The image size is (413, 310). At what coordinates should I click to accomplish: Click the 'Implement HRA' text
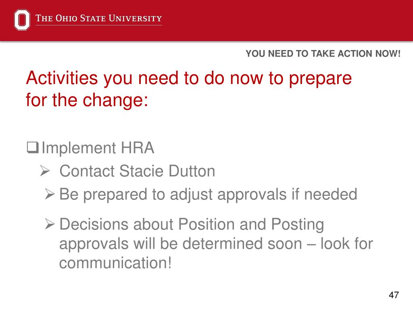98,148
